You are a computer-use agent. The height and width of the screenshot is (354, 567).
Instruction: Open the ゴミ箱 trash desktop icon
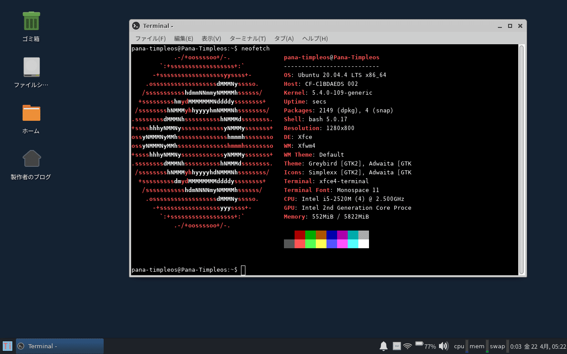pos(31,21)
